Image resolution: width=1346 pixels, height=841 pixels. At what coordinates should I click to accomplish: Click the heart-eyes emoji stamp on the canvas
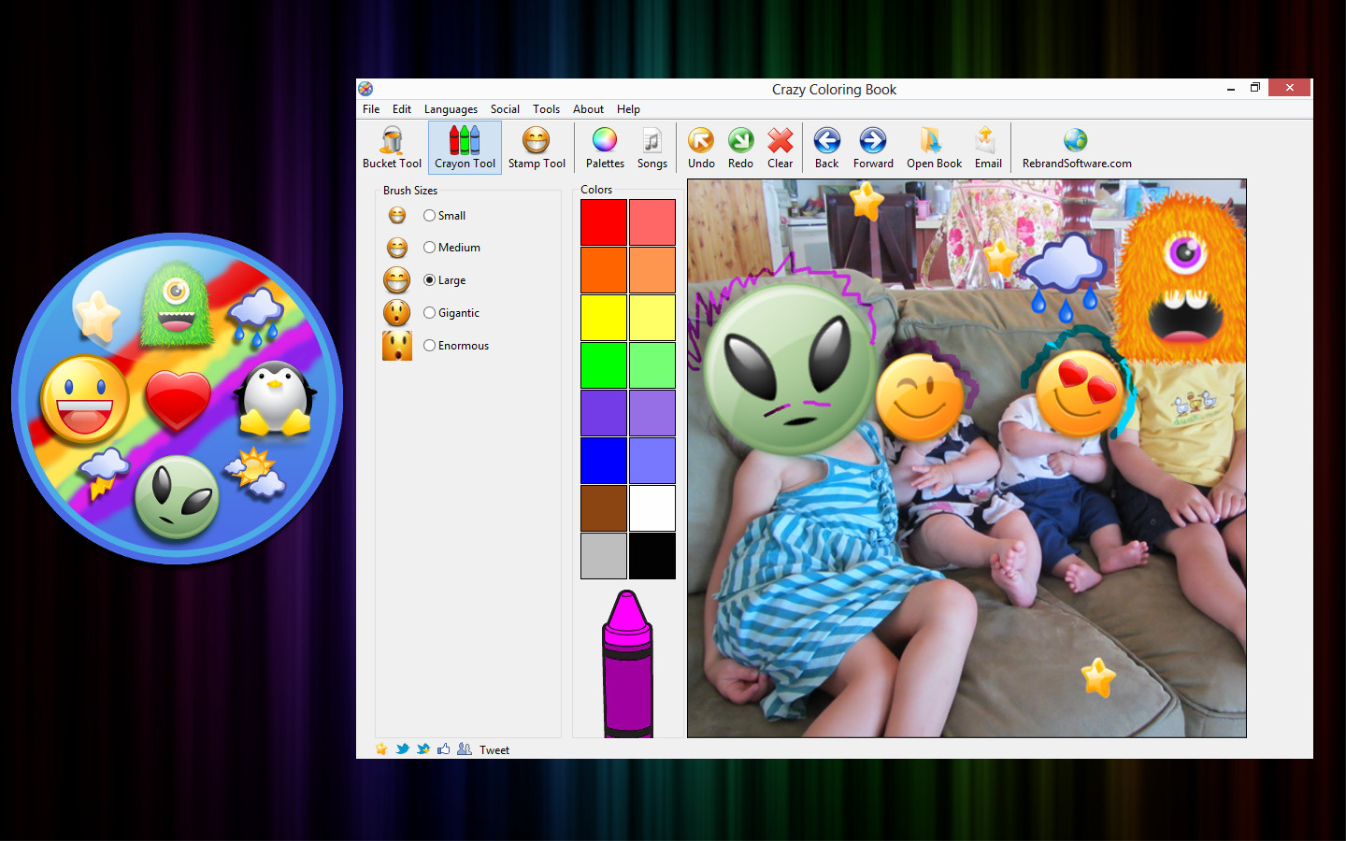pos(1081,392)
